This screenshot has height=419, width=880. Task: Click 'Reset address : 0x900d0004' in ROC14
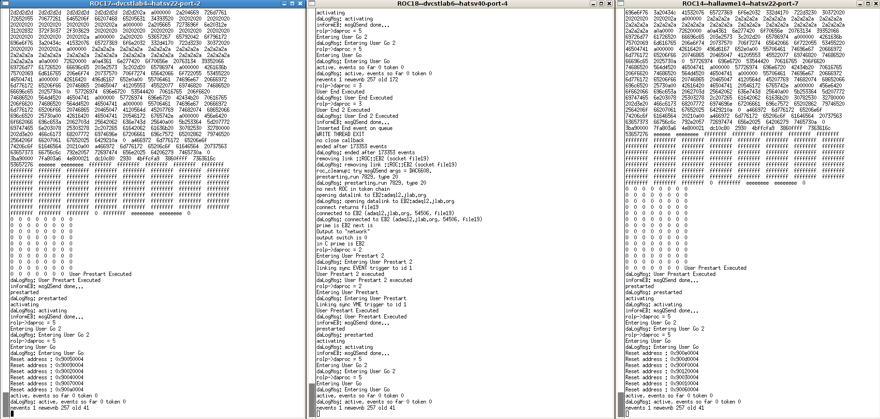(x=662, y=359)
